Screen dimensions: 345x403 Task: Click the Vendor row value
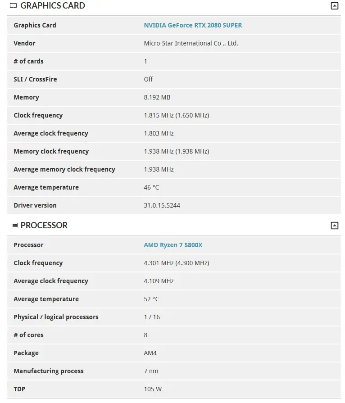[x=191, y=43]
